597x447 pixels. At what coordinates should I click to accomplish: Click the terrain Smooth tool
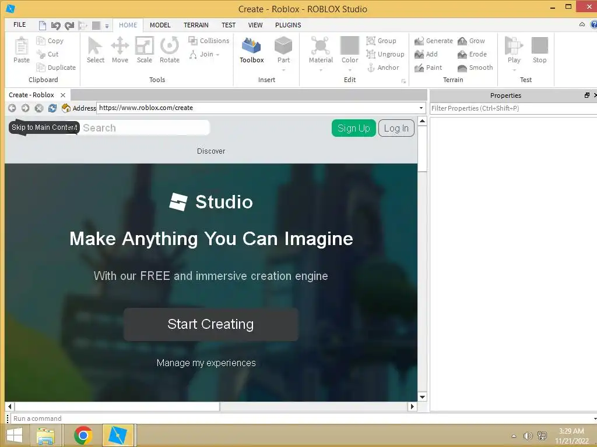coord(475,68)
